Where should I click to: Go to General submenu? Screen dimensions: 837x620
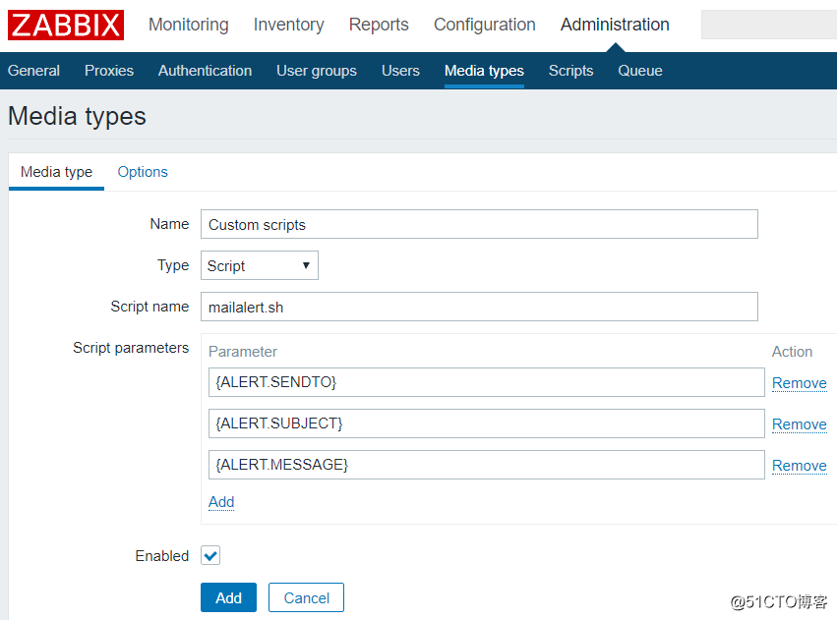(33, 71)
